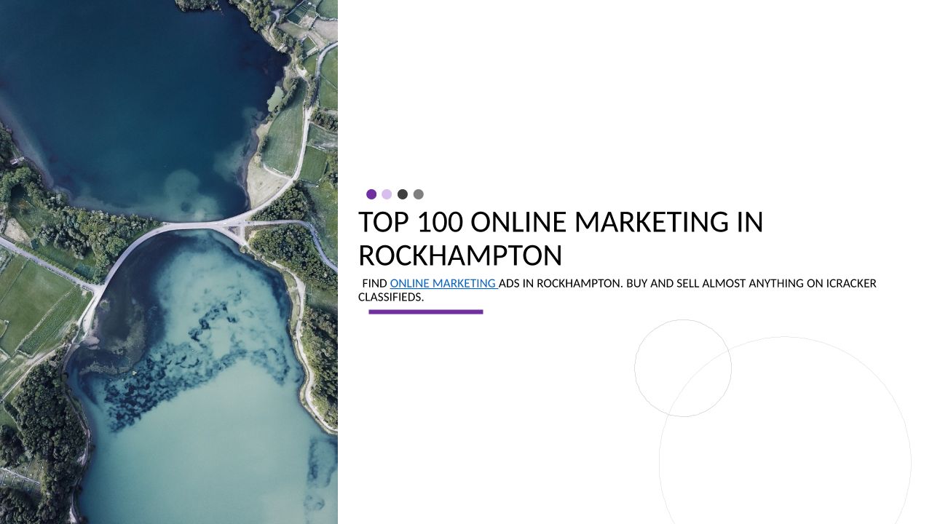Select the word ICRACKER in the subtitle

pyautogui.click(x=851, y=284)
